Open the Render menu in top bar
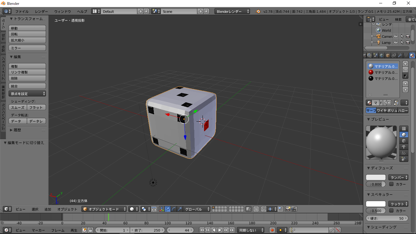The image size is (416, 234). point(41,12)
